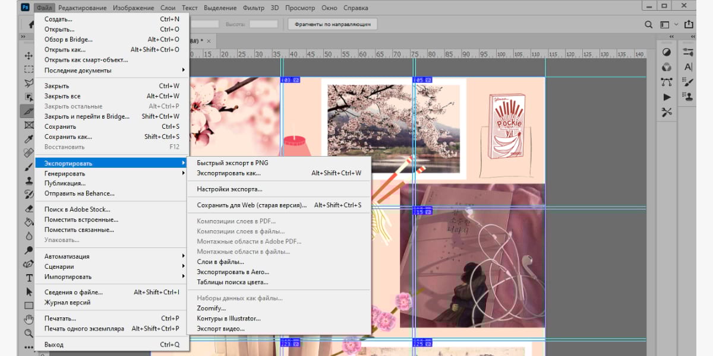Image resolution: width=713 pixels, height=356 pixels.
Task: Choose Сохранить для Web (старая версия)
Action: (x=252, y=205)
